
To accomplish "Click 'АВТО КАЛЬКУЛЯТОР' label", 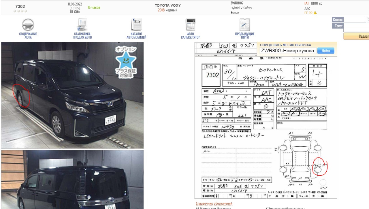I will pos(191,36).
